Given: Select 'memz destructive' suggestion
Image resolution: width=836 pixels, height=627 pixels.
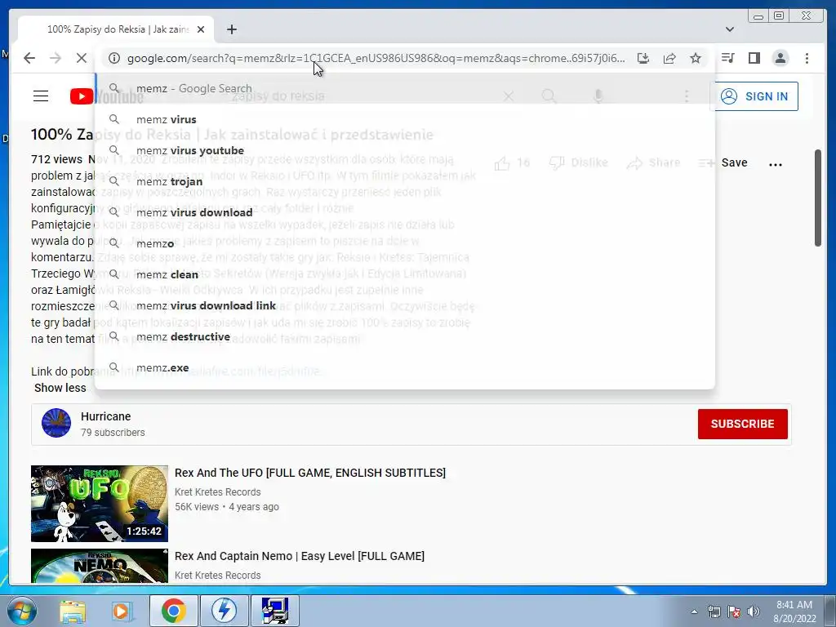Looking at the screenshot, I should [405, 336].
